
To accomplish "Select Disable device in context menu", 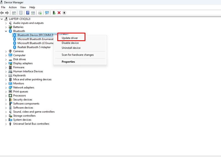I will pos(70,43).
